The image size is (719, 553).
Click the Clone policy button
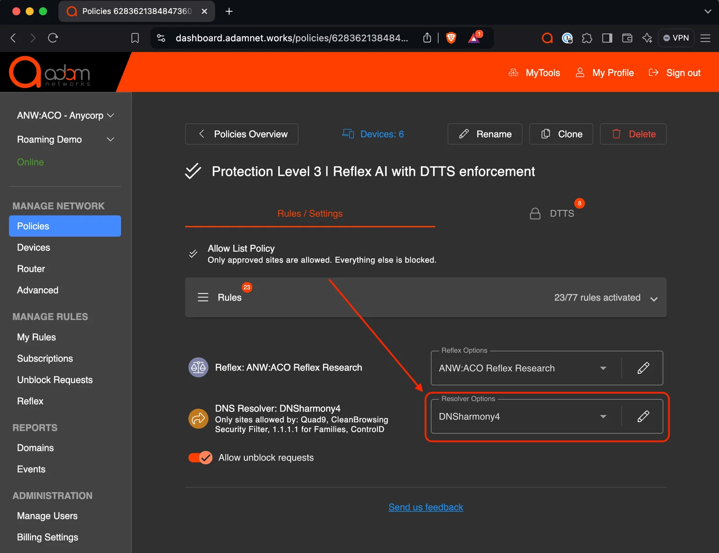(561, 134)
